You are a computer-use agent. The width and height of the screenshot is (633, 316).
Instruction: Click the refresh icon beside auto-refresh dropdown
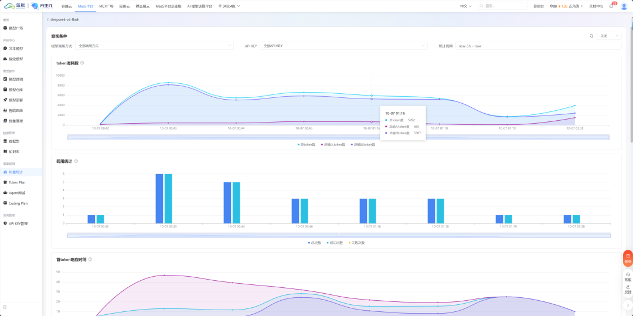591,36
